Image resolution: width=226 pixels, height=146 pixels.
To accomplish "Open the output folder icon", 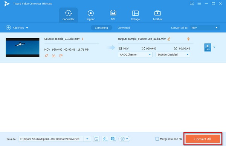I will point(96,139).
